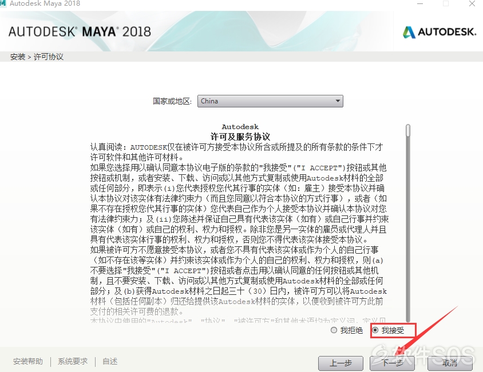This screenshot has width=483, height=372.
Task: Click the 许可协议 breadcrumb item
Action: click(49, 57)
